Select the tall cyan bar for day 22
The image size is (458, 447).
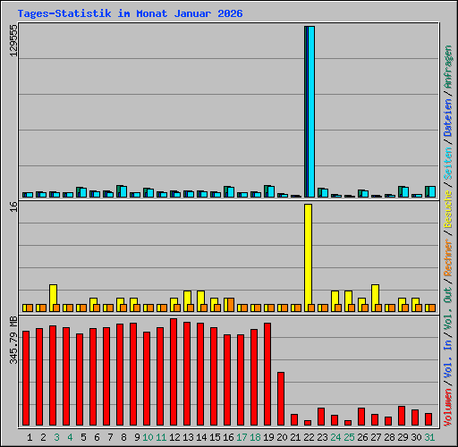(311, 112)
